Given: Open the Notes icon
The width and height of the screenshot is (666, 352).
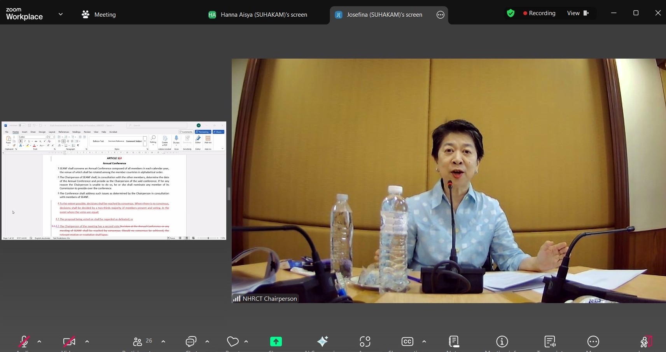Looking at the screenshot, I should tap(453, 342).
